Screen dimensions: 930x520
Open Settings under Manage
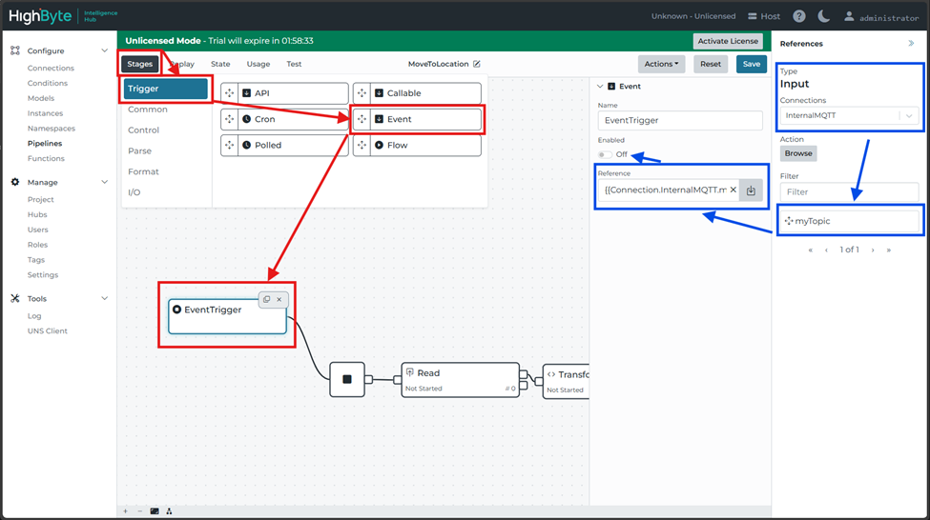tap(43, 275)
